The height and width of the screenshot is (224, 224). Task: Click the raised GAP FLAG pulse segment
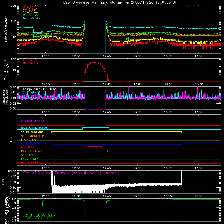pyautogui.click(x=95, y=124)
